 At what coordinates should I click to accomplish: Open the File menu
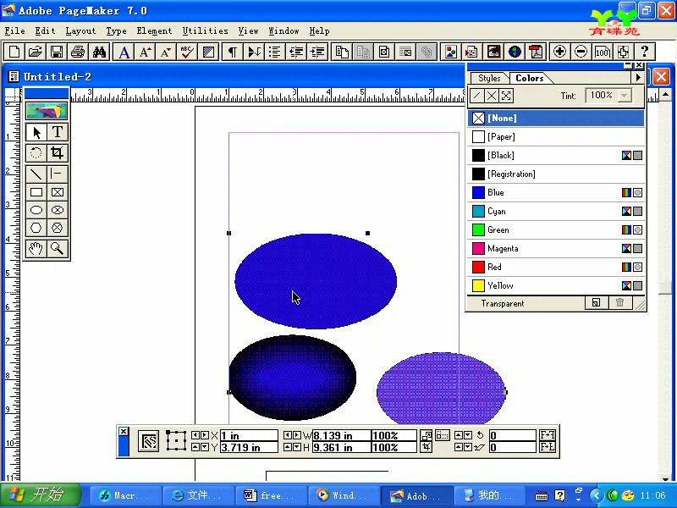(14, 30)
